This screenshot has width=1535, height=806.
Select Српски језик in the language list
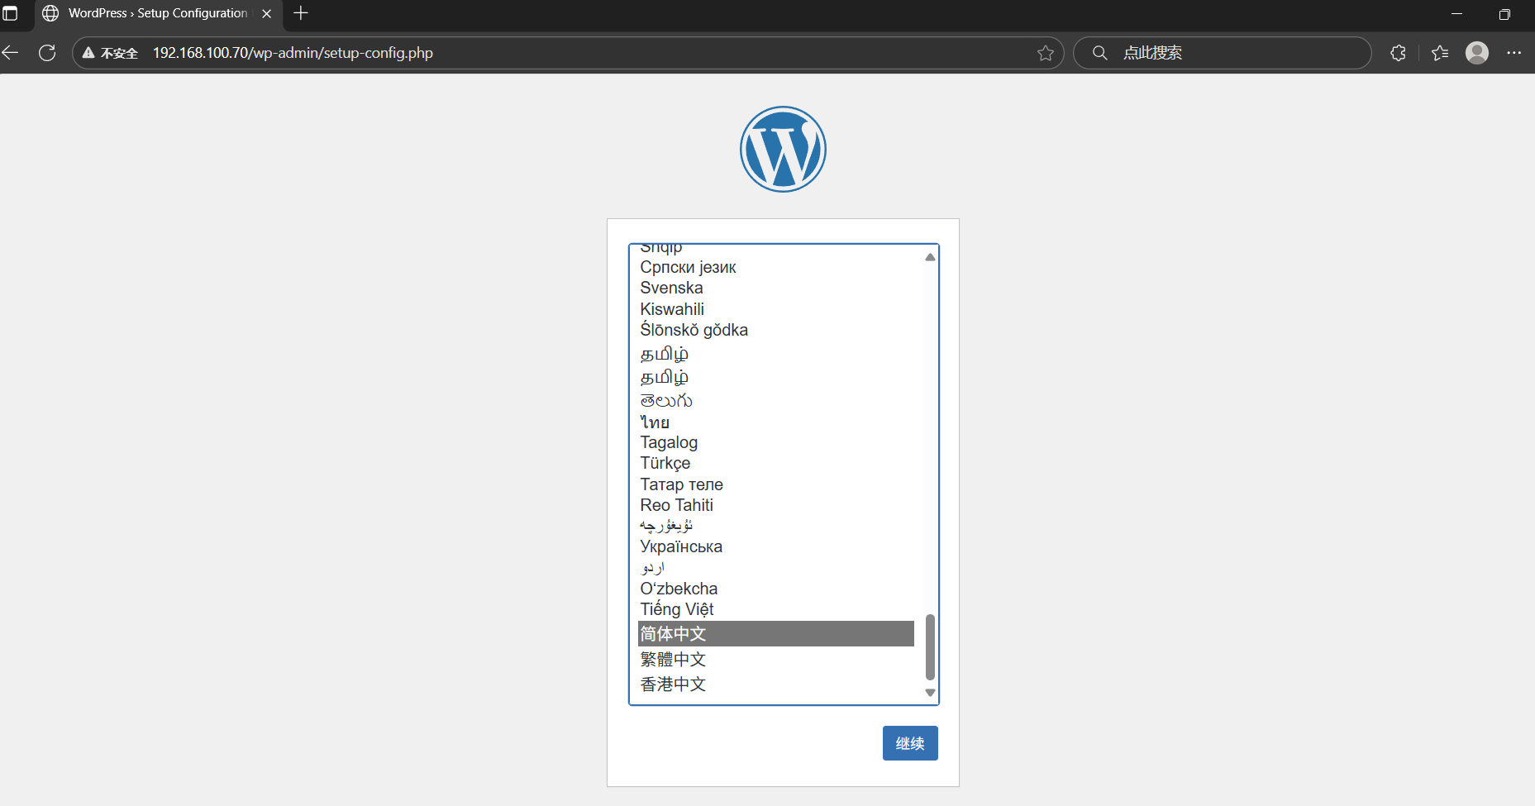click(x=776, y=267)
